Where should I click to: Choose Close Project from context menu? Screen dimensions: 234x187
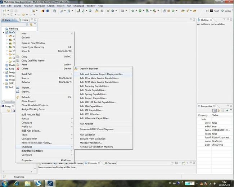(x=45, y=101)
